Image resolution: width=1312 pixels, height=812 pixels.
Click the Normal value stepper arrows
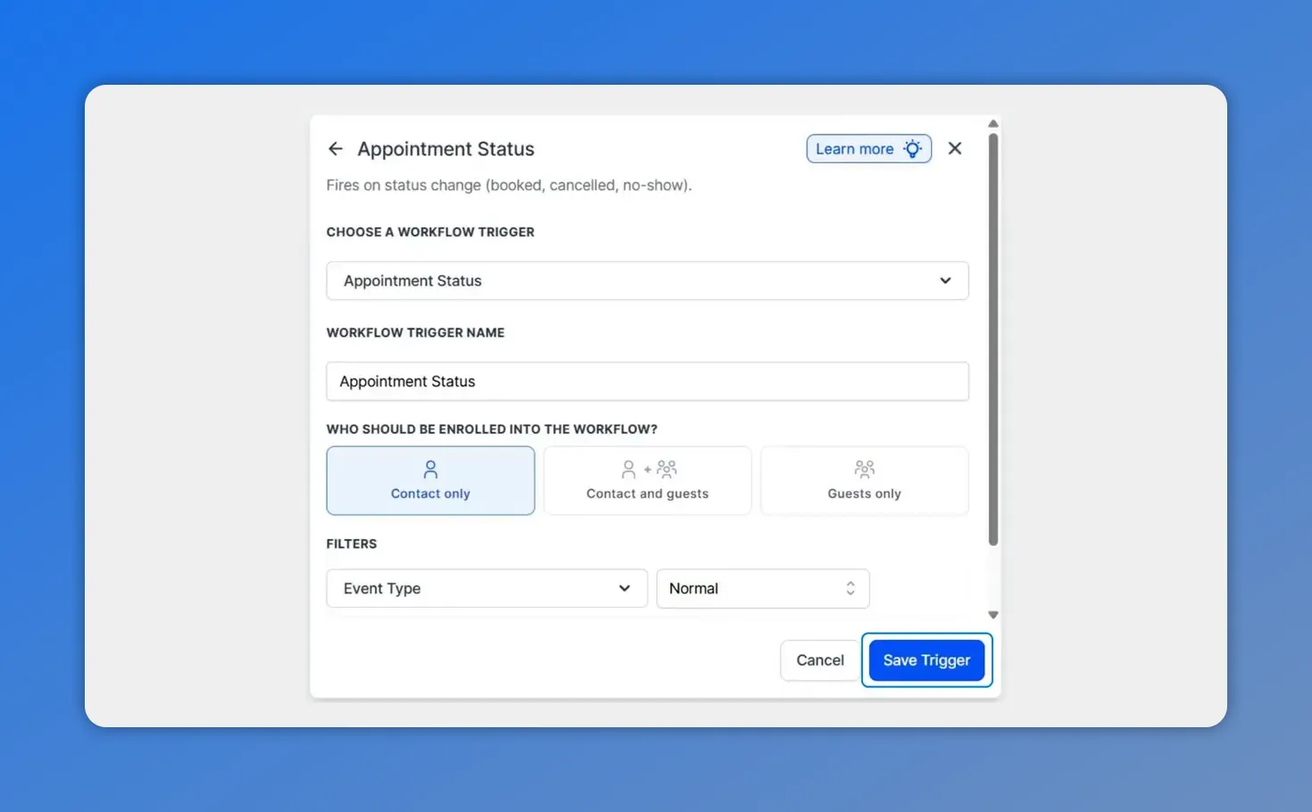tap(850, 588)
